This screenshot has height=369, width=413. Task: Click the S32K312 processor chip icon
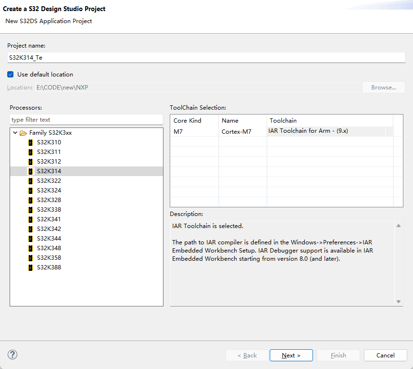pyautogui.click(x=31, y=162)
